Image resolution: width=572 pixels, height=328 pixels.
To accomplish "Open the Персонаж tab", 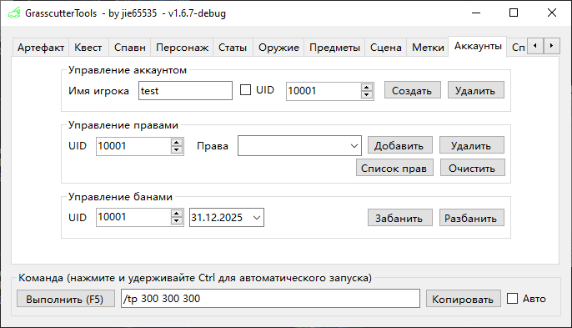I will (182, 48).
